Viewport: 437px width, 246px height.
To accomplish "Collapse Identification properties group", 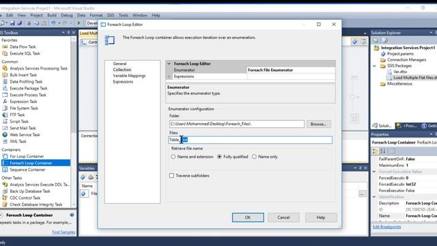I will coord(374,197).
